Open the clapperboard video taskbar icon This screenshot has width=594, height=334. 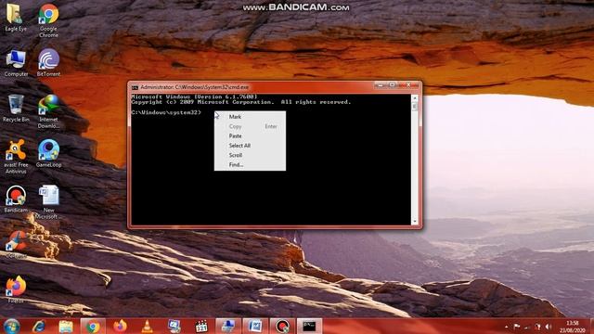click(x=201, y=326)
